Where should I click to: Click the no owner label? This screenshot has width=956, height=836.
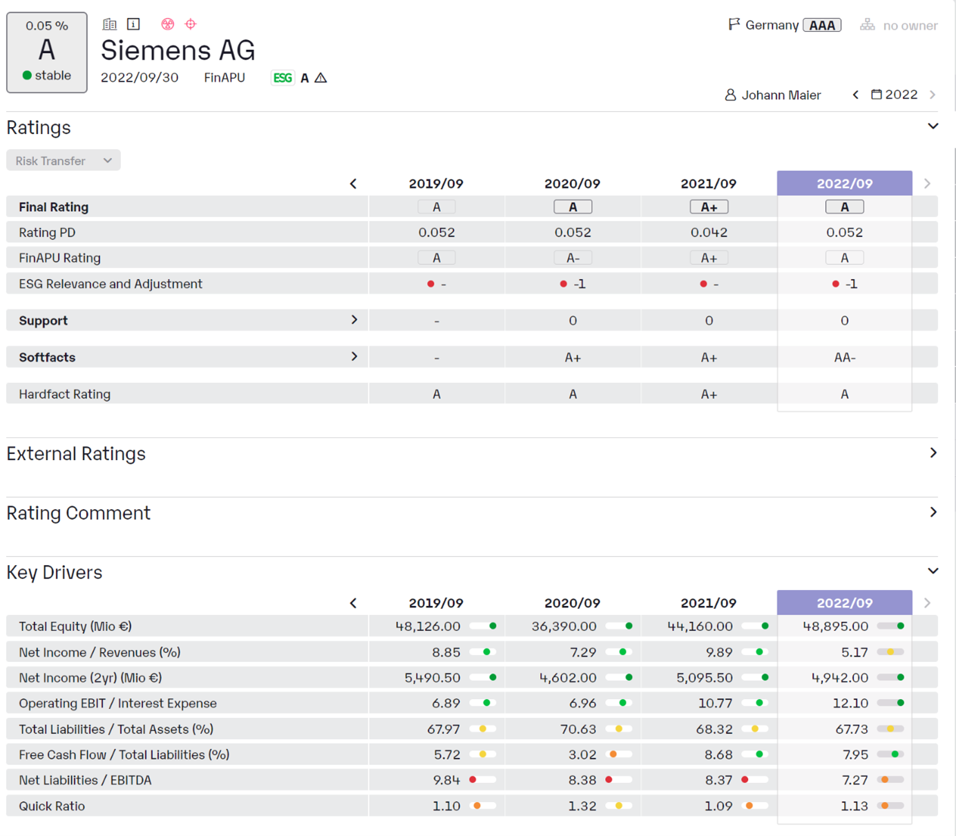[x=910, y=26]
